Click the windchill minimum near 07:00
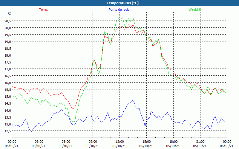The width and height of the screenshot is (239, 149). pyautogui.click(x=73, y=122)
